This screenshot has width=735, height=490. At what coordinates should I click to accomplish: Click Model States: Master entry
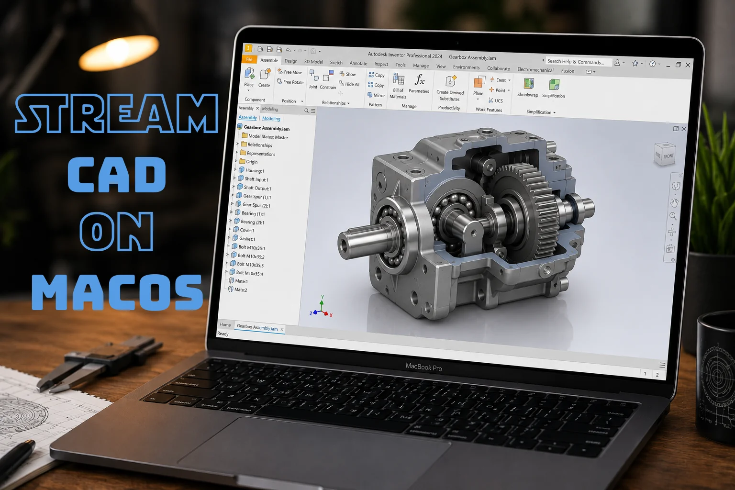(x=265, y=136)
